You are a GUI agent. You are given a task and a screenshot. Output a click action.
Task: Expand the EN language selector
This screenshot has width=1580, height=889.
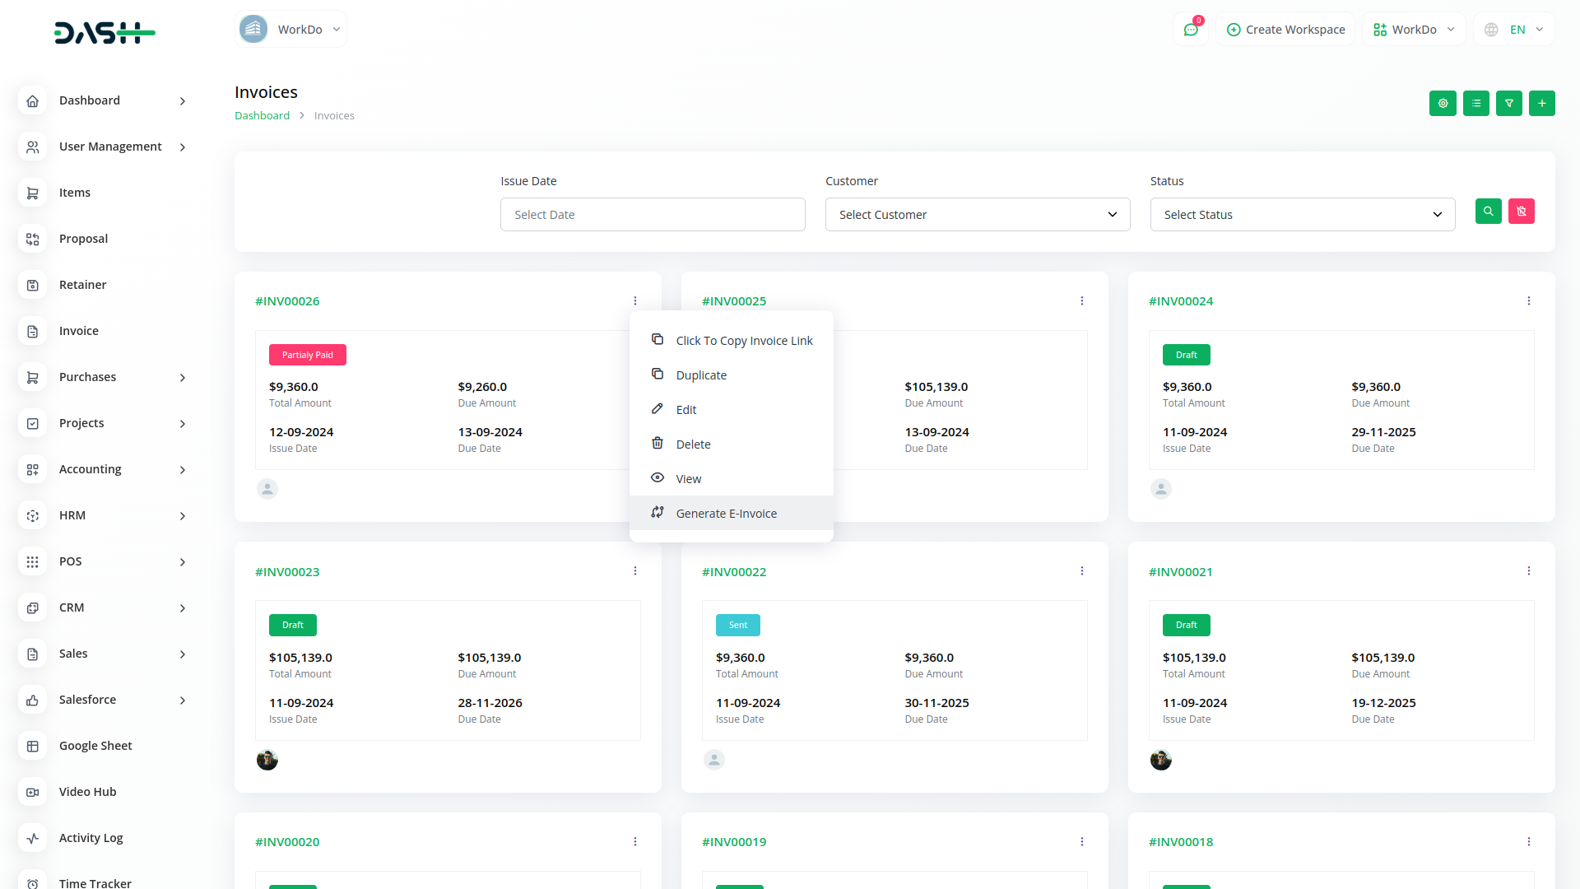click(1514, 30)
